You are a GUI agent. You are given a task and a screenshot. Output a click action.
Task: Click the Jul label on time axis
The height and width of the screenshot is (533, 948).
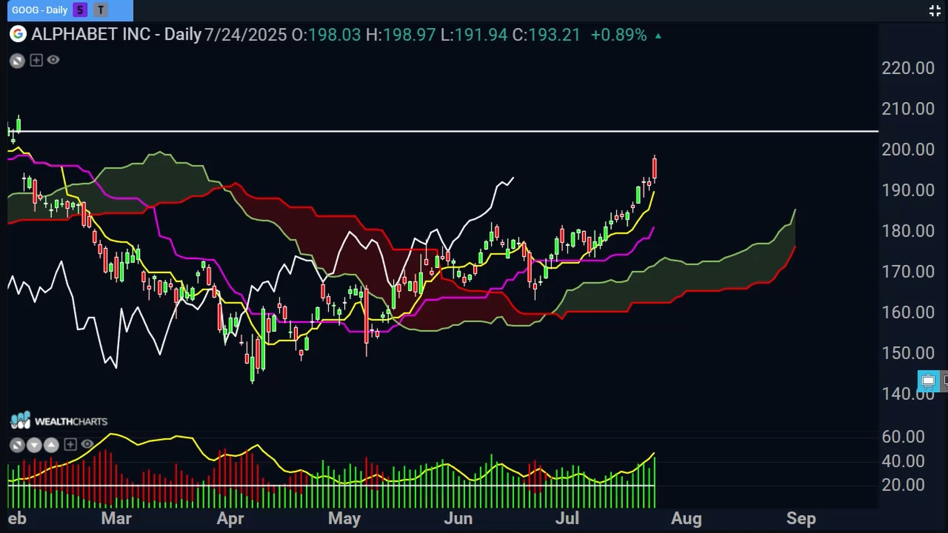567,519
